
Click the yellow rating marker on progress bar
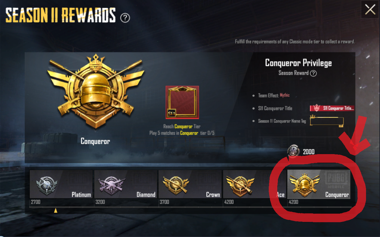tap(56, 211)
